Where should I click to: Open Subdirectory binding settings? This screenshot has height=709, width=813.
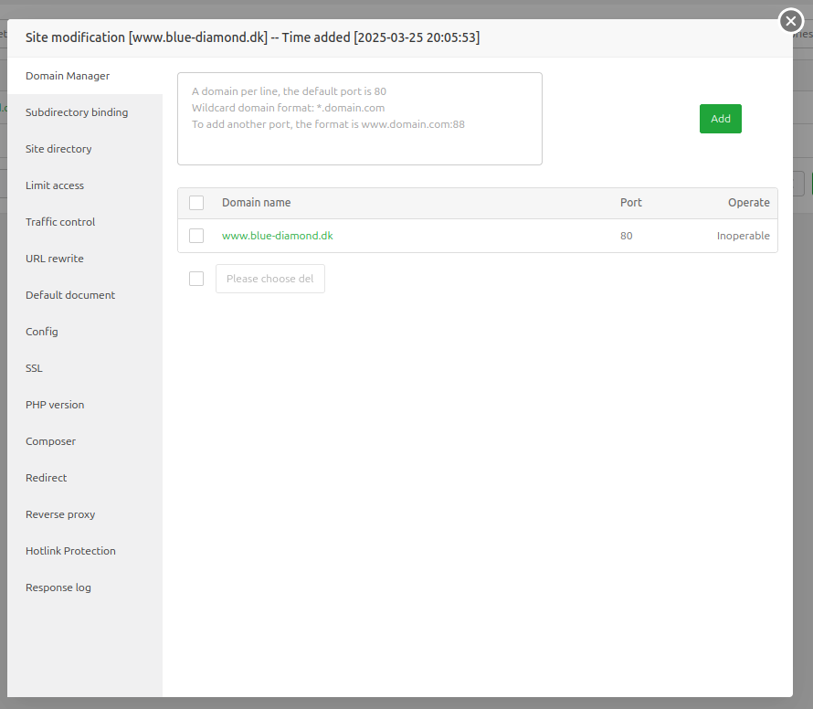[x=85, y=112]
